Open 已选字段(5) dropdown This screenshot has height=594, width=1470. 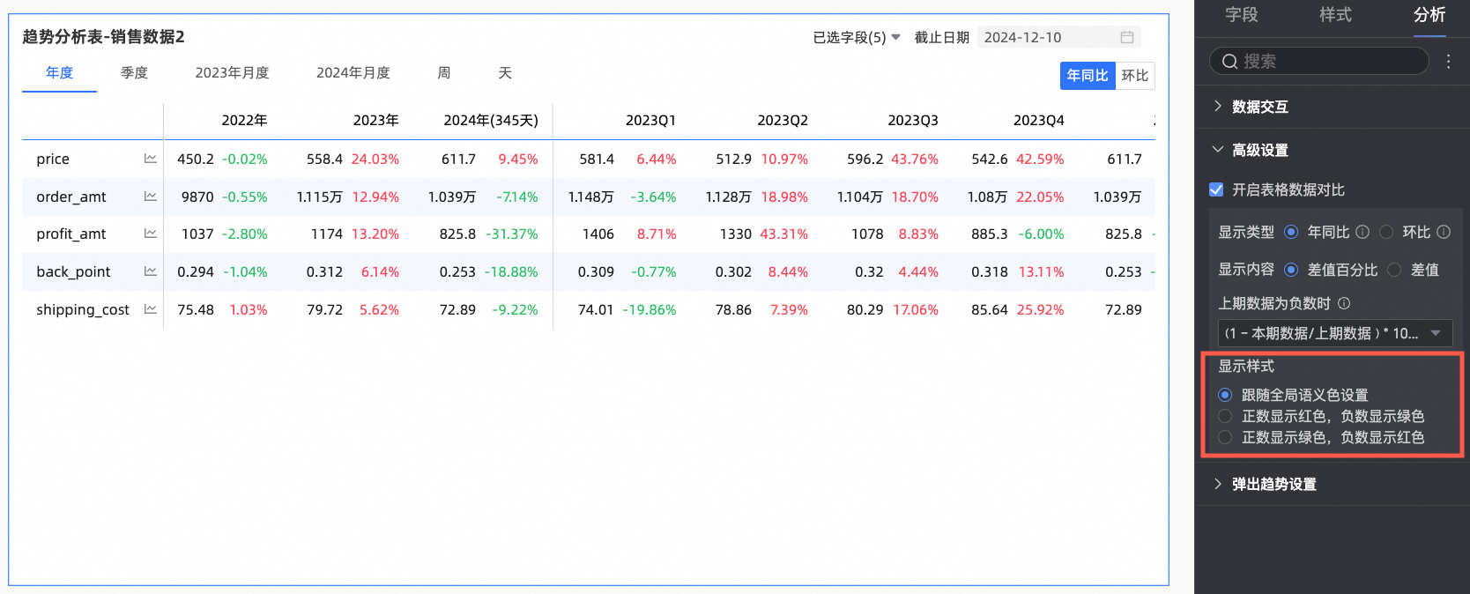857,37
